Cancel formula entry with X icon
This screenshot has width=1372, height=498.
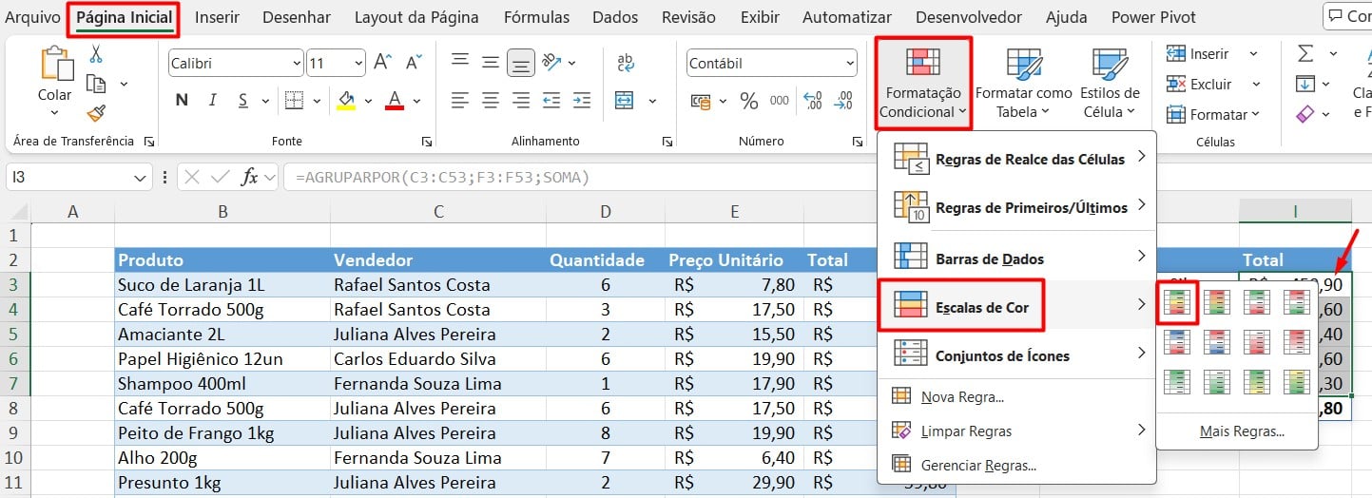pyautogui.click(x=193, y=177)
